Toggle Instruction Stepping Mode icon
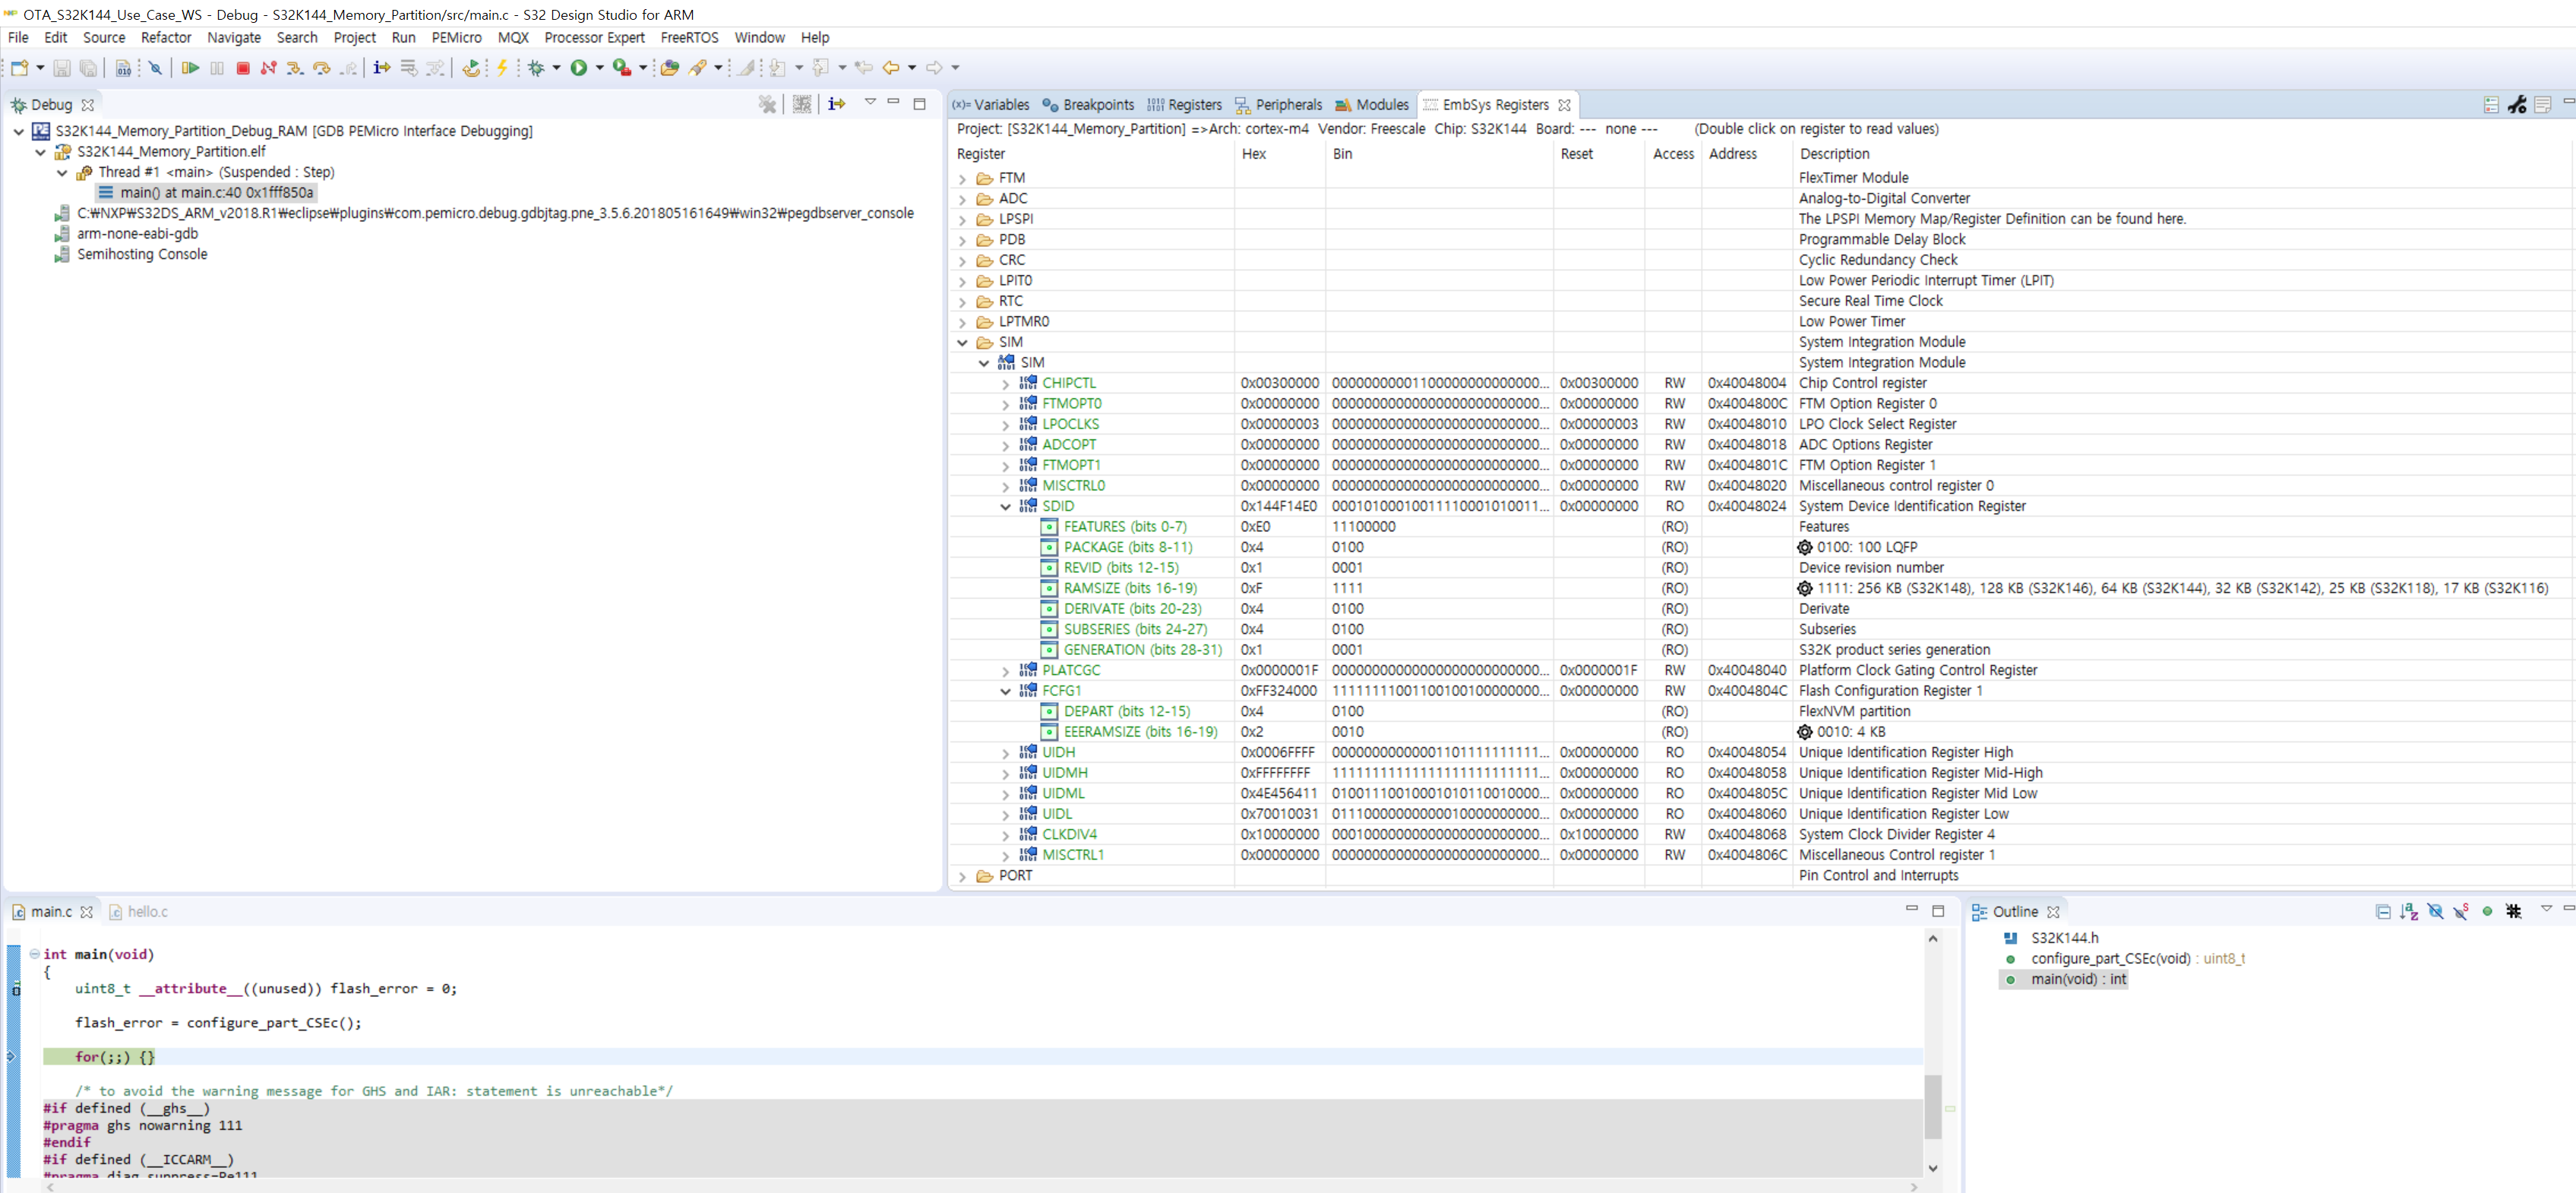This screenshot has width=2576, height=1193. [381, 68]
